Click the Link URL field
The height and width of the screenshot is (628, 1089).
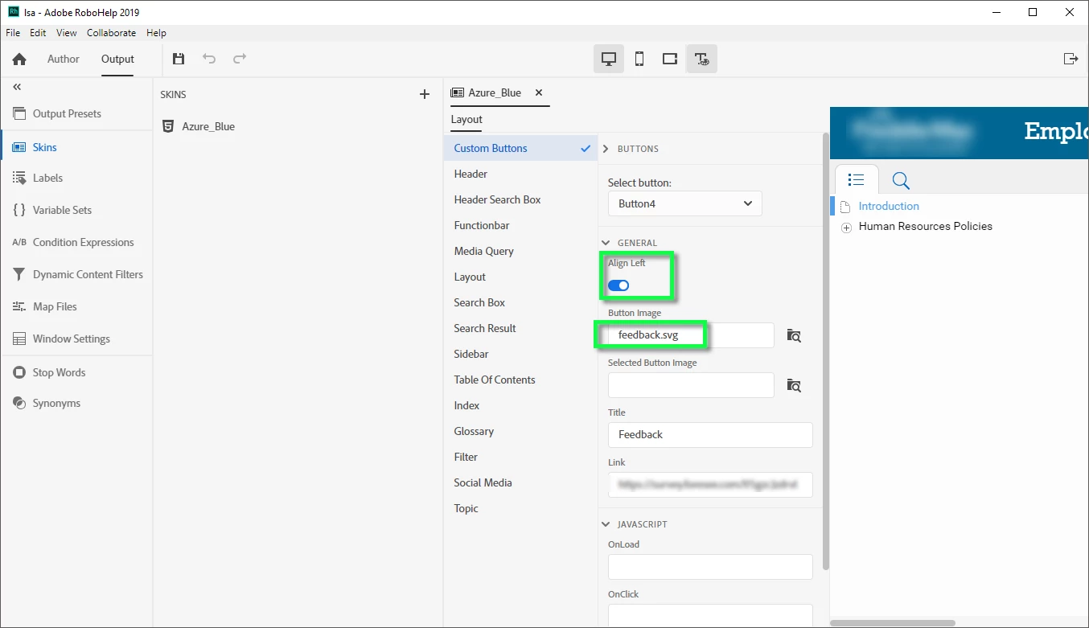click(710, 485)
